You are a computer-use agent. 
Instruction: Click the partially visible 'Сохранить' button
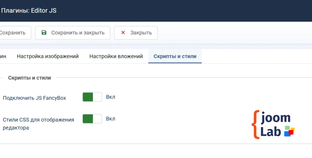point(15,33)
